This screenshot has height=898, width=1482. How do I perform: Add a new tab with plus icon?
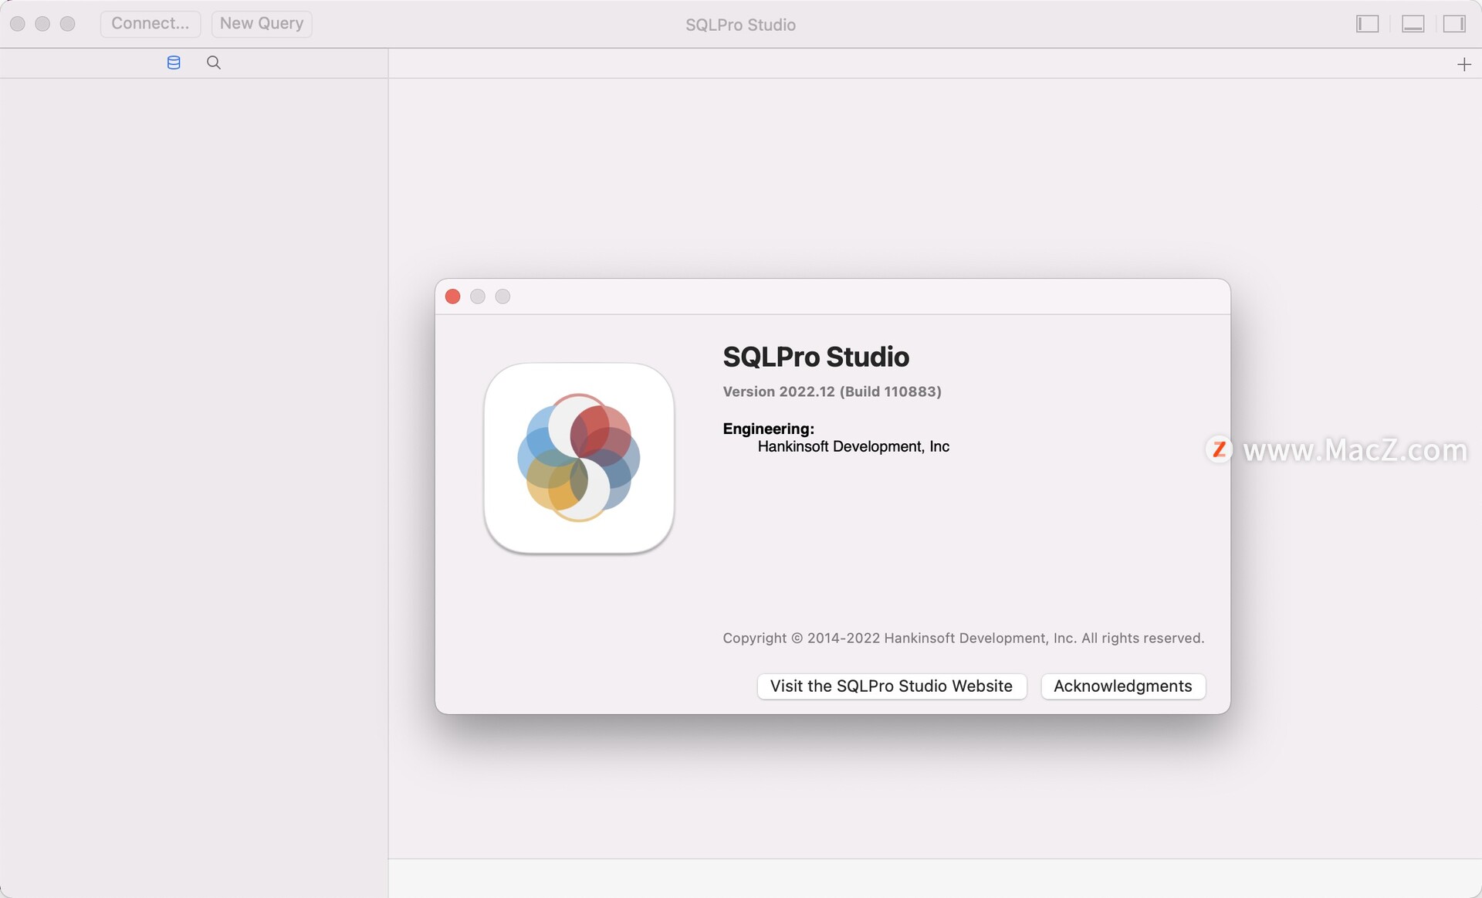(1463, 64)
